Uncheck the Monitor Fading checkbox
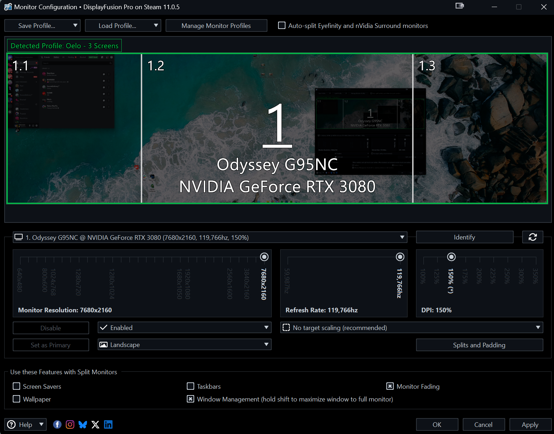This screenshot has width=554, height=434. pyautogui.click(x=390, y=386)
